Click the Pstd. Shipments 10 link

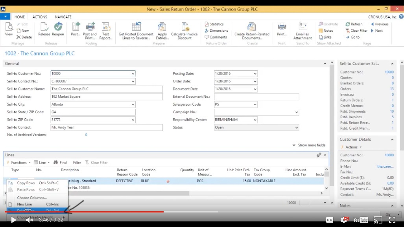[392, 112]
